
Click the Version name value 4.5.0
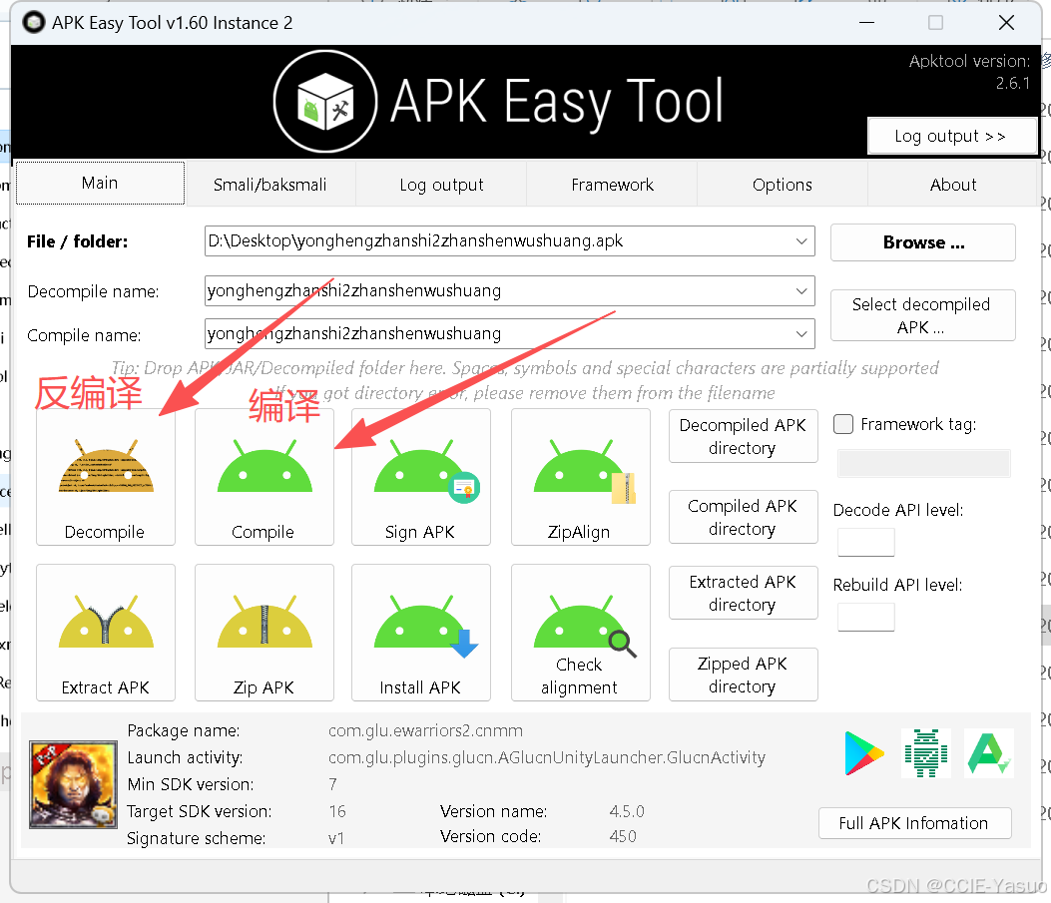click(627, 811)
